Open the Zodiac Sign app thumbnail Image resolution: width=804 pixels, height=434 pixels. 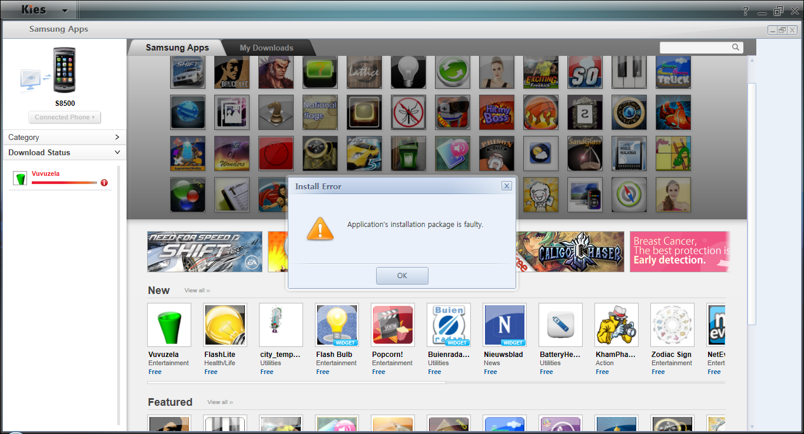tap(673, 325)
